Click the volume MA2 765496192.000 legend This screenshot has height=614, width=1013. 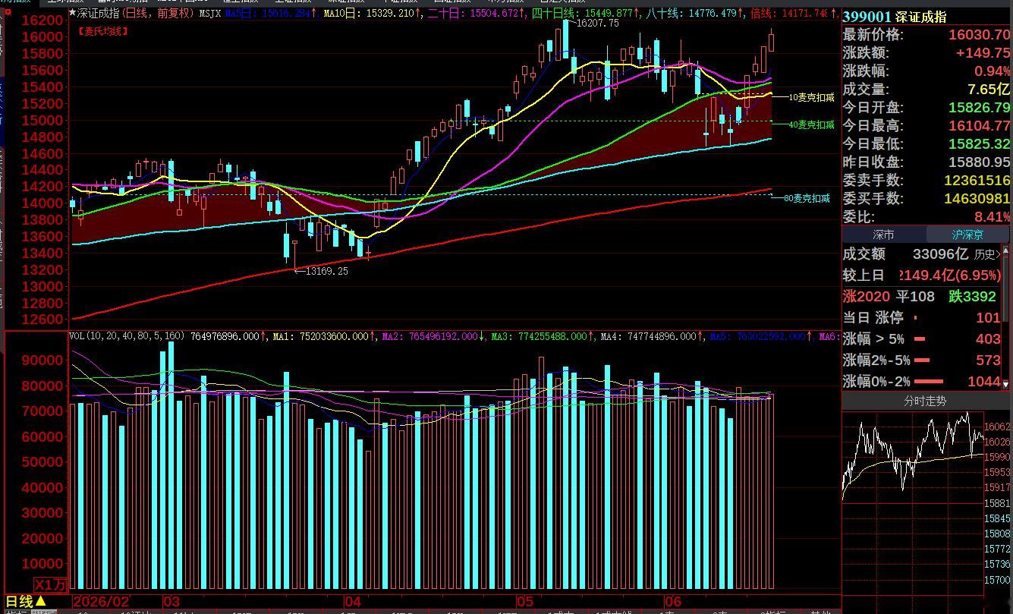click(x=435, y=335)
